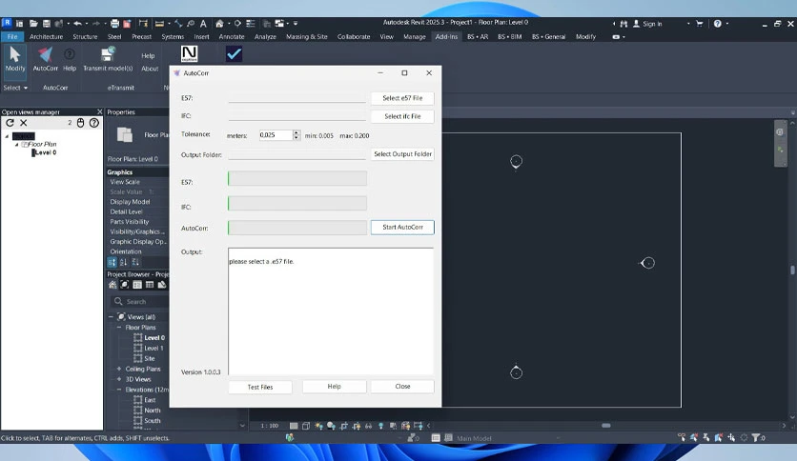
Task: Click Visual Style icon in view control bar
Action: pos(306,426)
